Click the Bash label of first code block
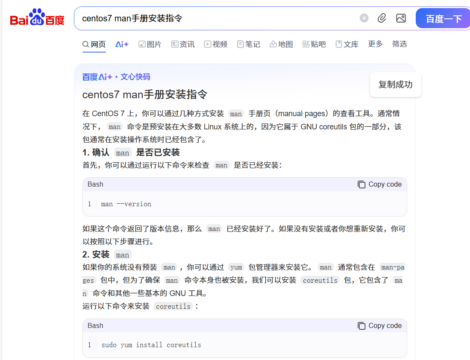Viewport: 470px width, 360px height. click(x=95, y=184)
